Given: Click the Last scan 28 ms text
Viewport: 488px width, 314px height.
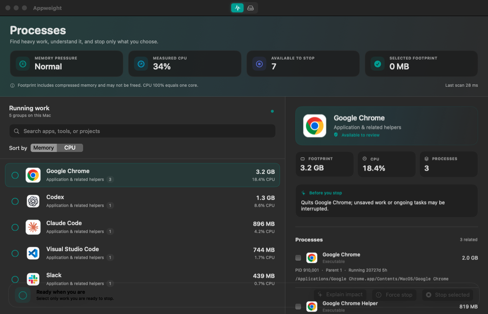Looking at the screenshot, I should click(x=462, y=86).
